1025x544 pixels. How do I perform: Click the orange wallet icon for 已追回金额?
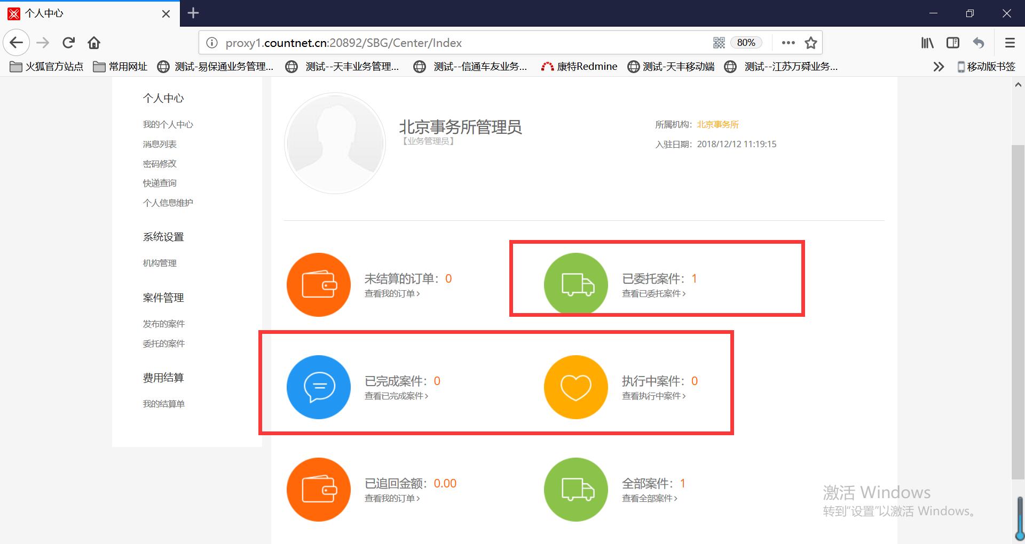pyautogui.click(x=319, y=490)
